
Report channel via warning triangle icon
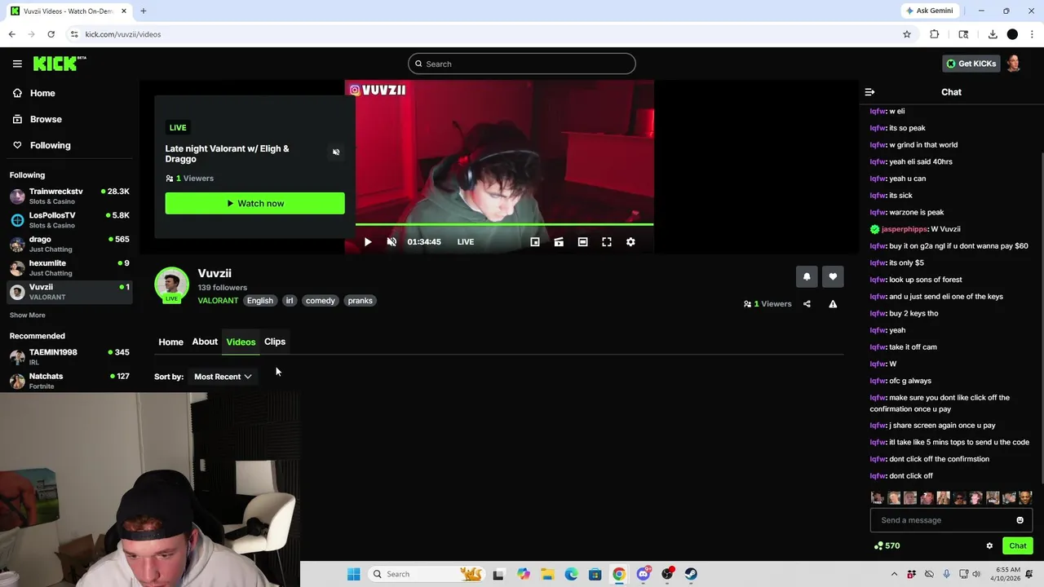click(833, 304)
